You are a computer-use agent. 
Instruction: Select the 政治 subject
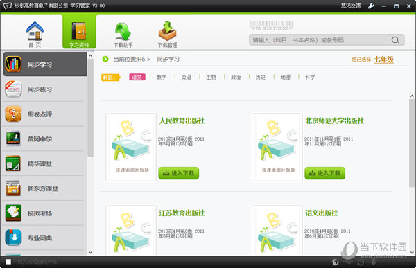click(x=236, y=77)
